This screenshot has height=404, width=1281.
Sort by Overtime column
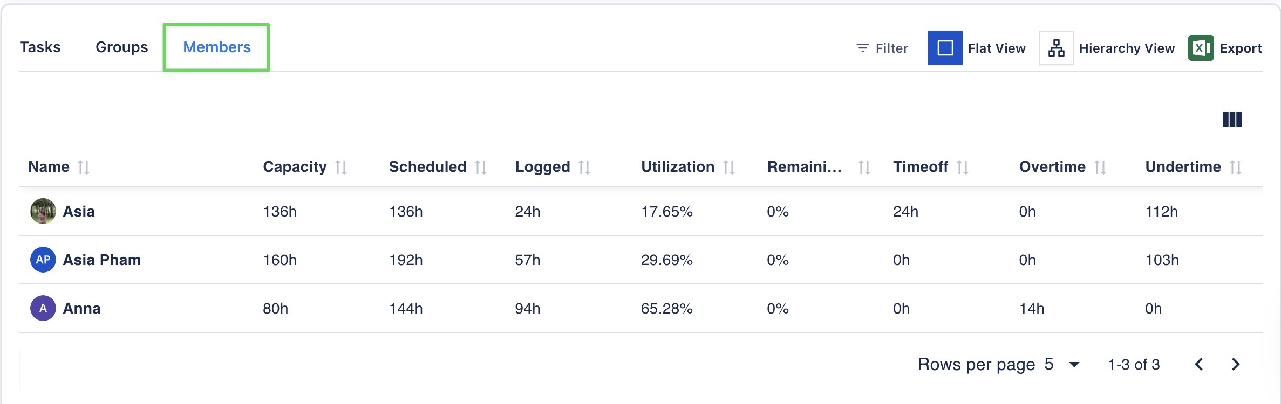[1100, 167]
